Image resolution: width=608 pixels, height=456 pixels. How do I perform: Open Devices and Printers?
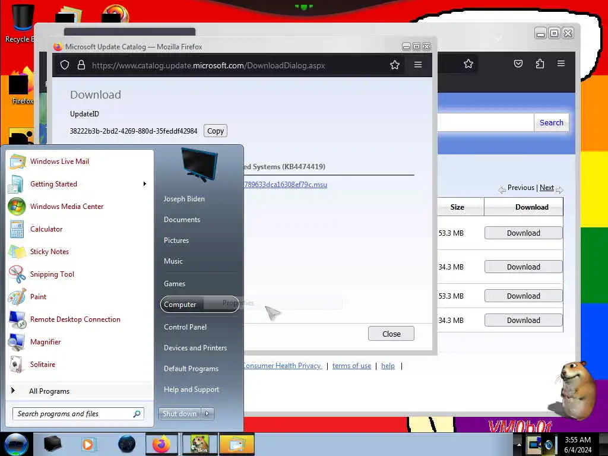coord(195,348)
